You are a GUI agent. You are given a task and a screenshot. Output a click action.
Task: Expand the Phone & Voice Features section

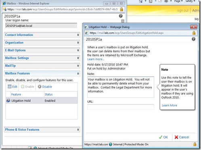(x=42, y=129)
